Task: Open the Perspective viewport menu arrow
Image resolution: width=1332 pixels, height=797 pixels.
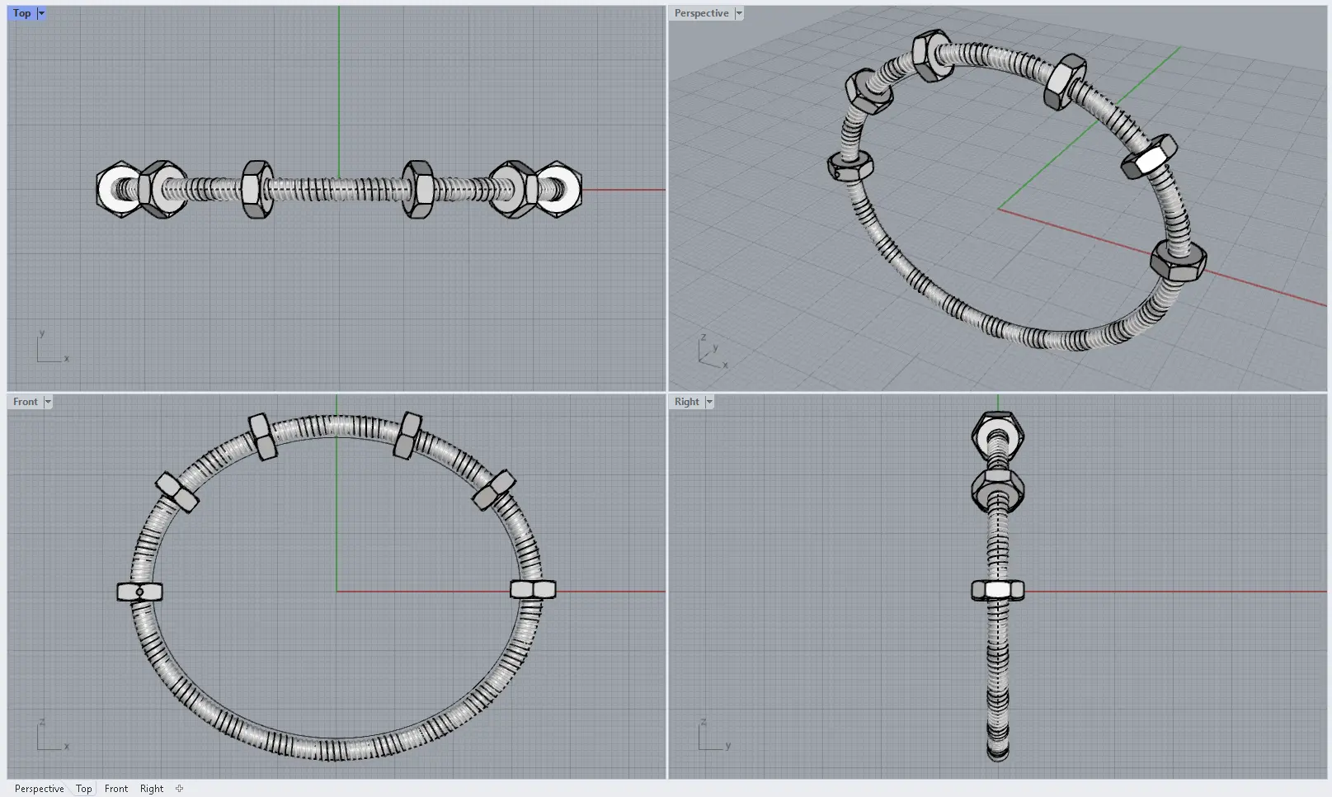Action: (739, 13)
